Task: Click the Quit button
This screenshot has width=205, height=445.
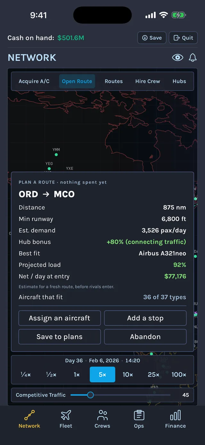Action: [x=183, y=38]
